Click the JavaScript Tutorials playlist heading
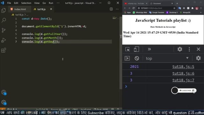Screen dimensions: 204x115 [x=163, y=20]
